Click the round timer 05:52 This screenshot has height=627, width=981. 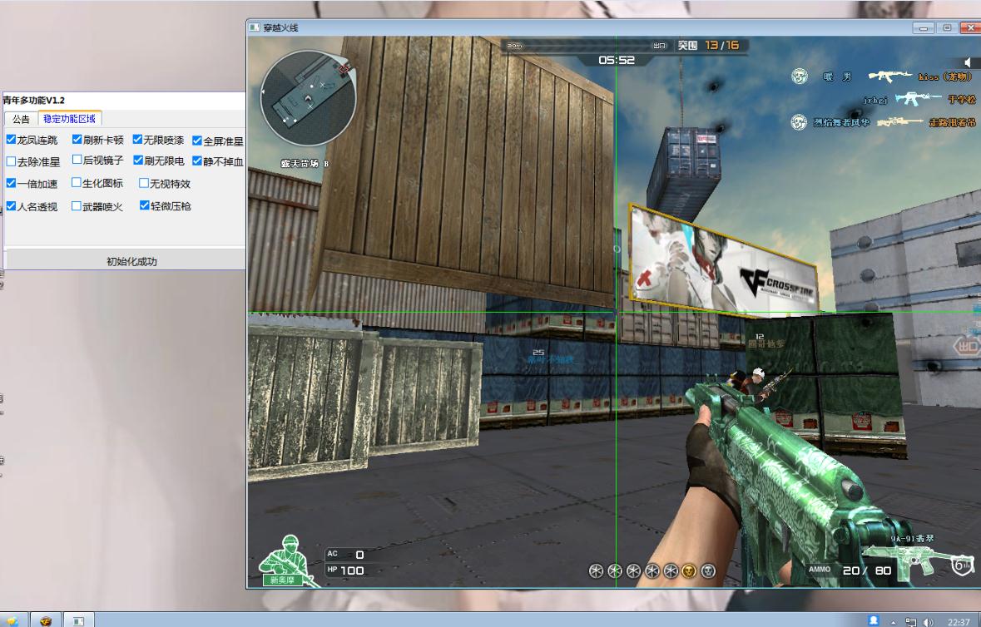pos(617,60)
